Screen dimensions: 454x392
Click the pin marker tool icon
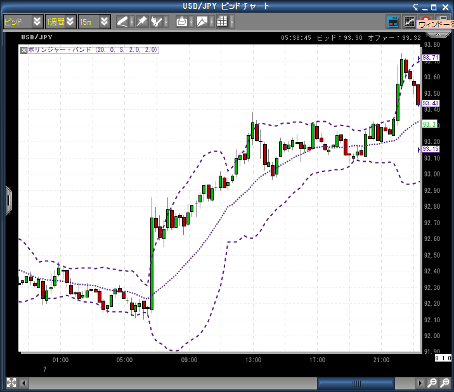142,22
